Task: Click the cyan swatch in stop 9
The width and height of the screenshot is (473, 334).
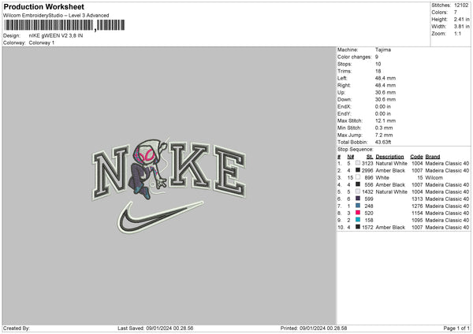Action: click(358, 220)
